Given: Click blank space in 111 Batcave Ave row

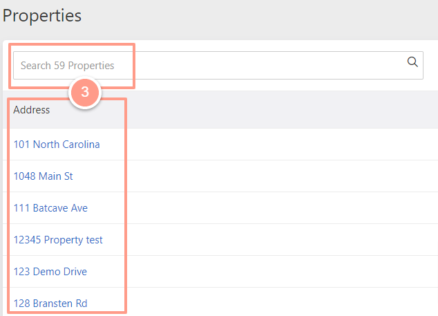Looking at the screenshot, I should tap(279, 208).
